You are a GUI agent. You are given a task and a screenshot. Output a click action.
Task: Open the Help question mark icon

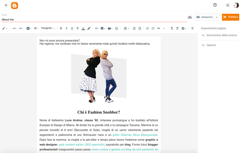[x=215, y=5]
